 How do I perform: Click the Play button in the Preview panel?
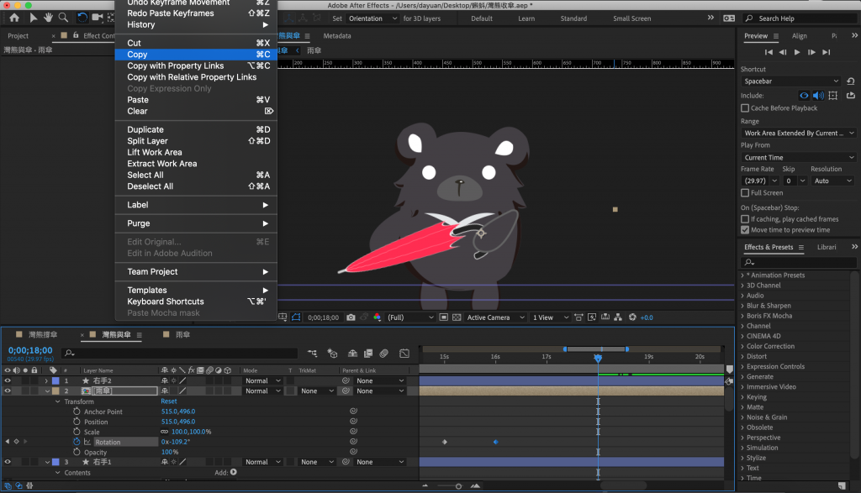797,53
